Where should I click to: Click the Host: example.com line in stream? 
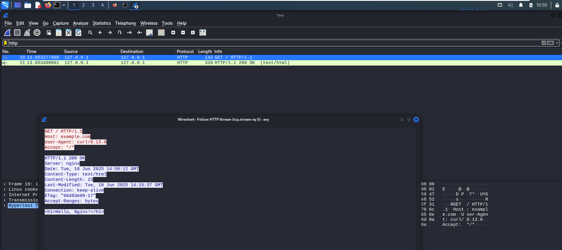pos(67,137)
